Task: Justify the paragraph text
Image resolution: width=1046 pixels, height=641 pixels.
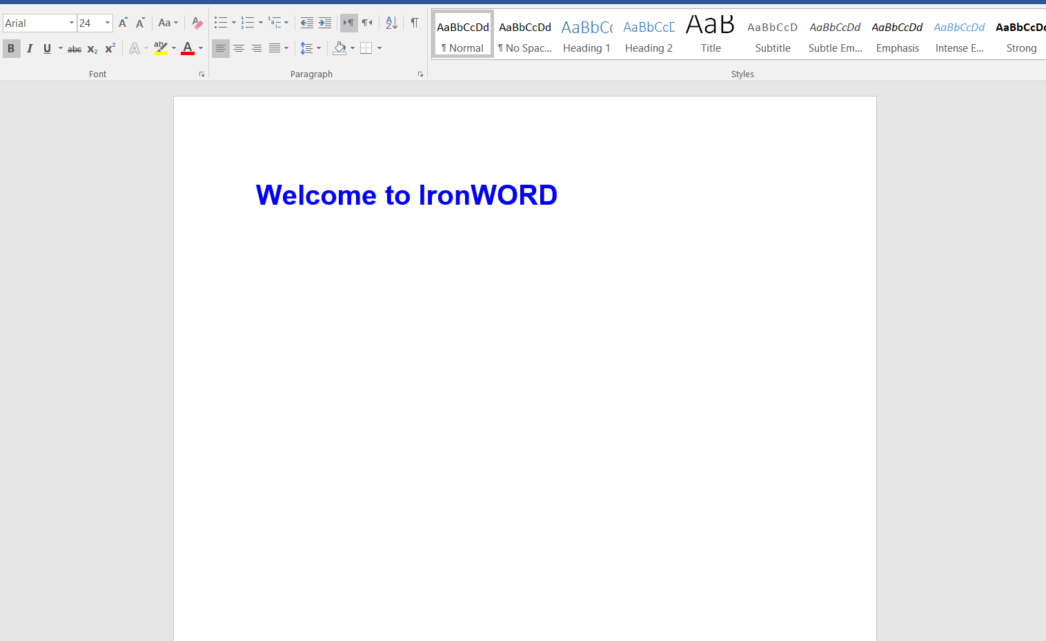Action: click(x=275, y=48)
